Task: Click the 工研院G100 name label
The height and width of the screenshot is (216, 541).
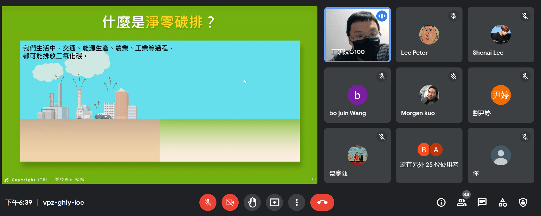Action: pyautogui.click(x=348, y=52)
